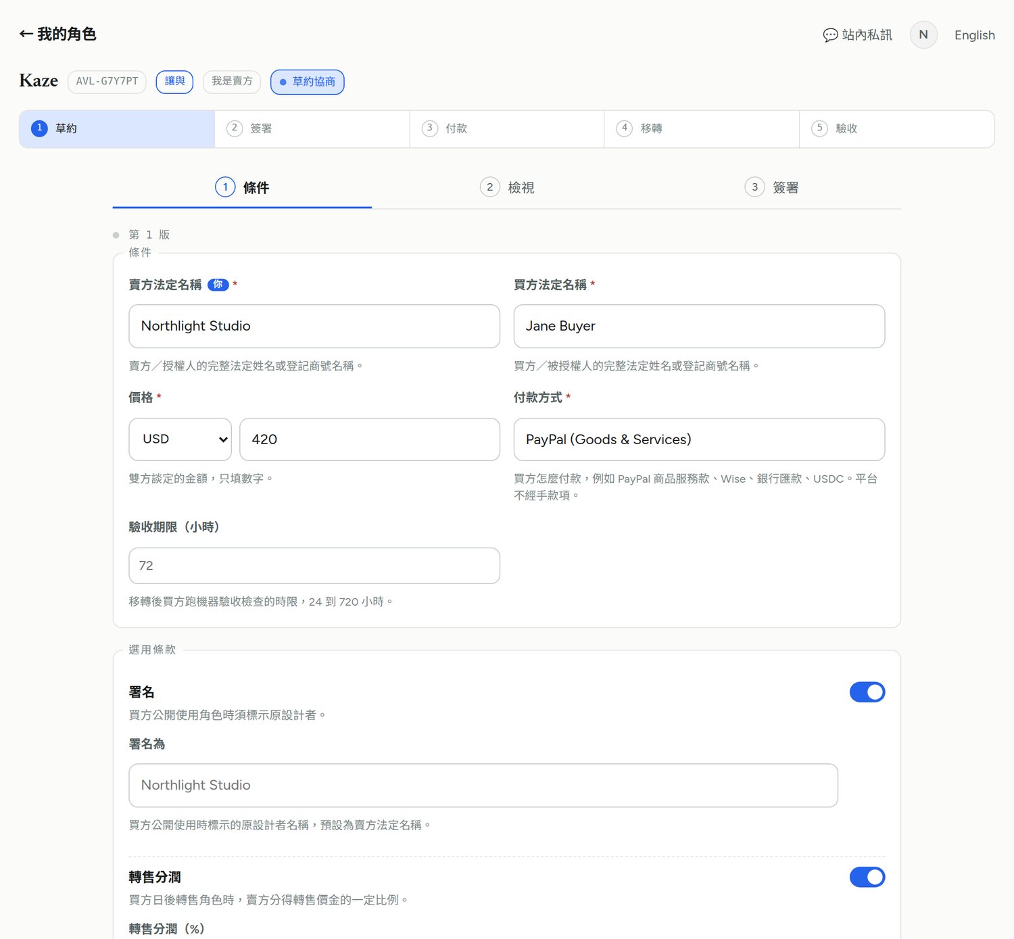Viewport: 1014px width, 939px height.
Task: Select the 付款 stage step
Action: point(507,128)
